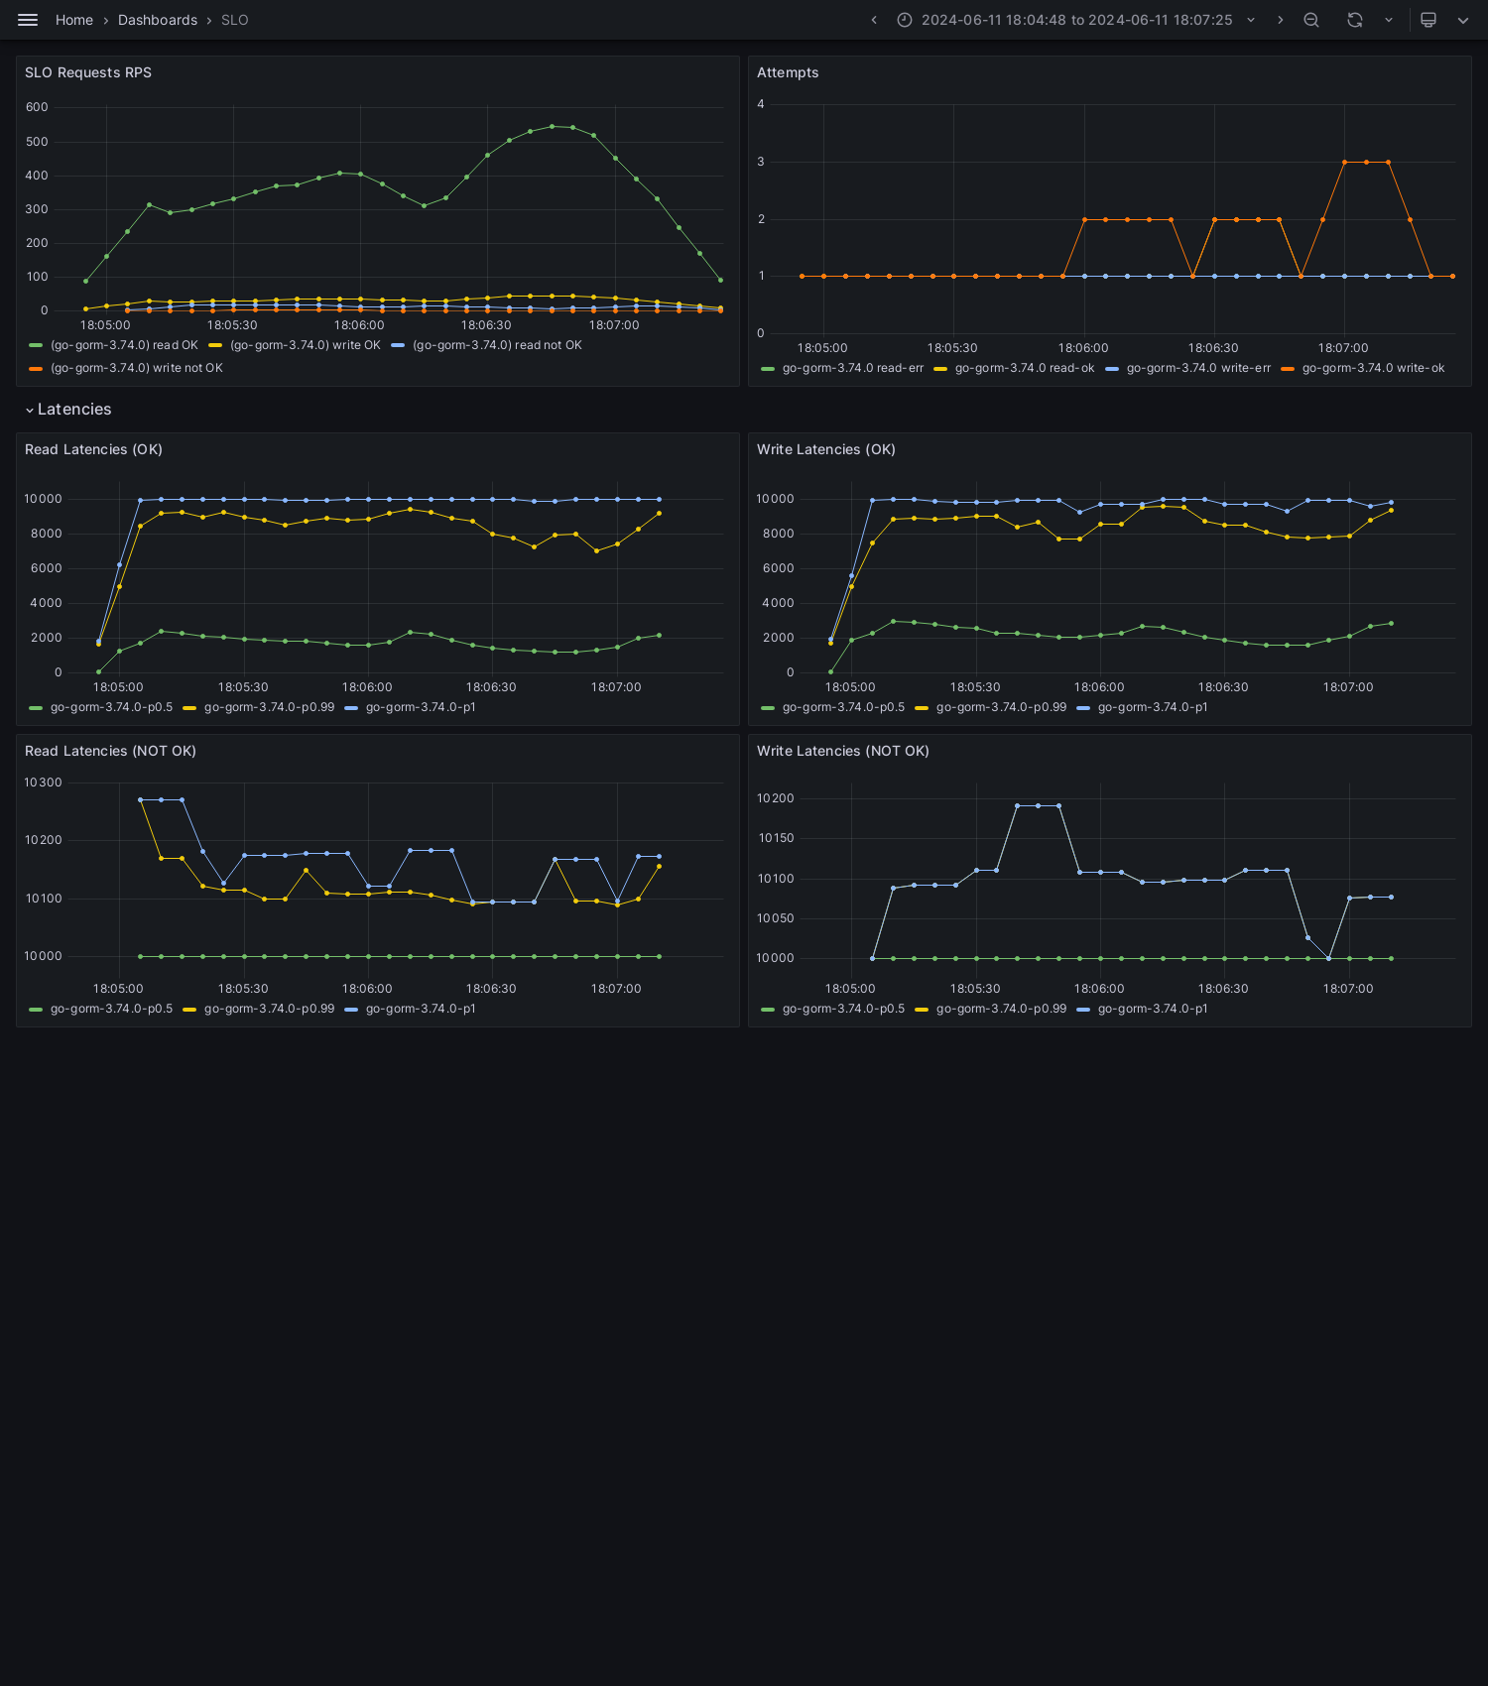Refresh the dashboard
The width and height of the screenshot is (1488, 1686).
[x=1355, y=20]
